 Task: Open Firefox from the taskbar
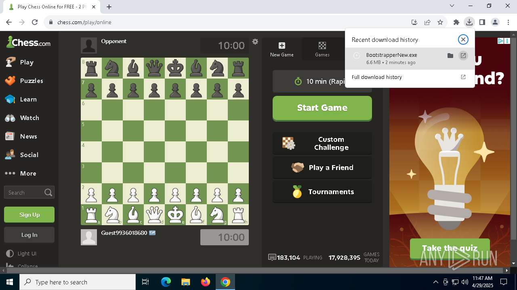point(206,282)
